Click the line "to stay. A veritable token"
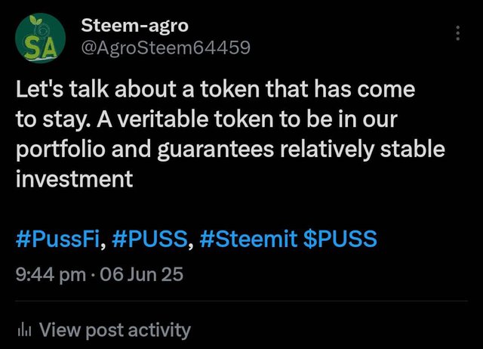Viewport: 483px width, 349px height. pos(207,119)
